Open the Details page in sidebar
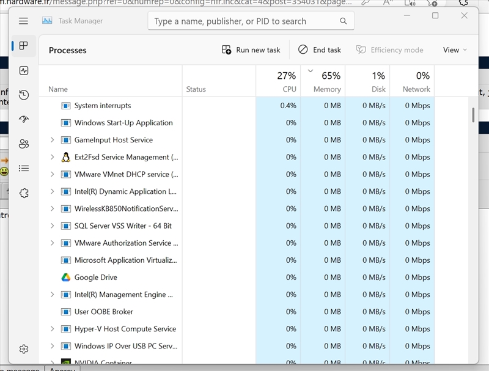The height and width of the screenshot is (371, 489). [x=24, y=168]
